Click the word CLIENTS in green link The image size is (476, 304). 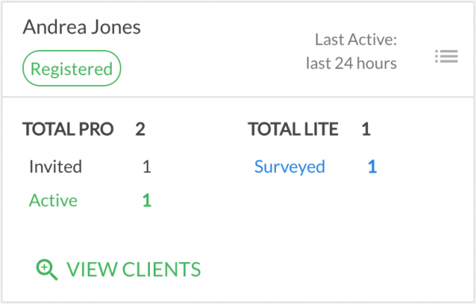pos(161,270)
